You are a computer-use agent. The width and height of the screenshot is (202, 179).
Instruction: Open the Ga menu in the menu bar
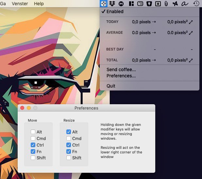point(3,4)
